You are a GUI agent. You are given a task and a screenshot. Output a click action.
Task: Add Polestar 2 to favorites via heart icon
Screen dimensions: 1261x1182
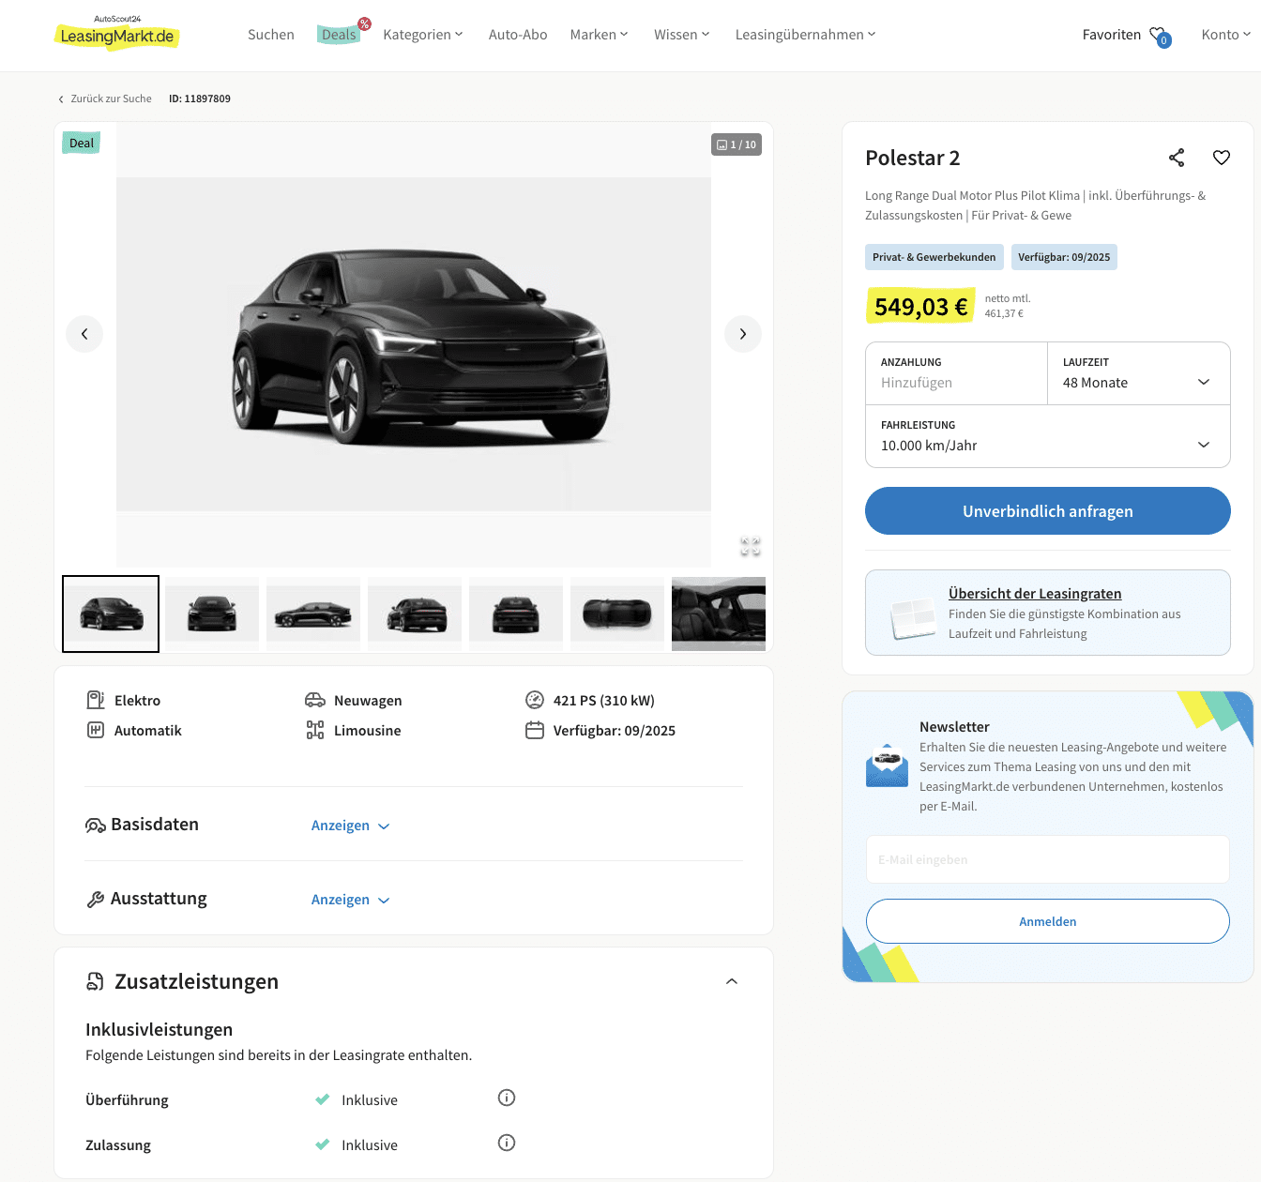coord(1221,158)
